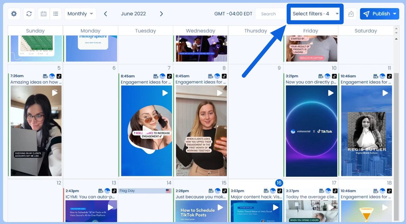Screen dimensions: 406x224
Task: Open the share/export icon beside Publish
Action: coord(351,13)
